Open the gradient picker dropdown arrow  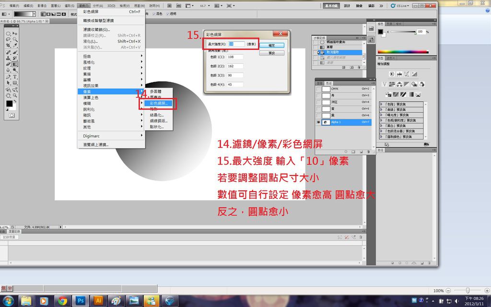(x=34, y=14)
